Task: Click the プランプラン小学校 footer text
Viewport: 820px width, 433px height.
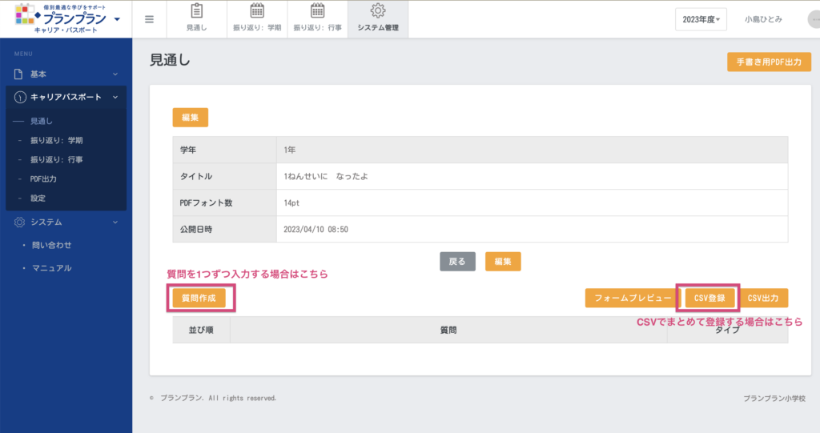Action: (774, 399)
